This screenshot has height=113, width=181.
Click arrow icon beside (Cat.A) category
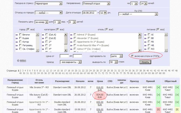click(x=43, y=35)
